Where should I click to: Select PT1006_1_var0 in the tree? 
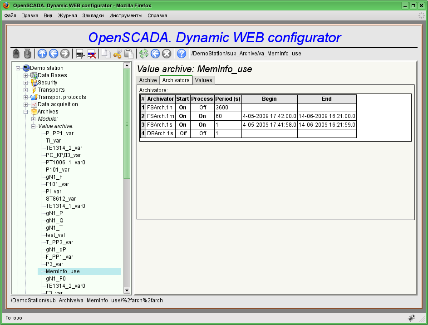click(x=65, y=162)
